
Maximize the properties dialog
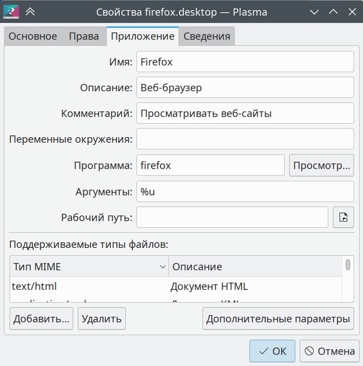click(x=333, y=12)
